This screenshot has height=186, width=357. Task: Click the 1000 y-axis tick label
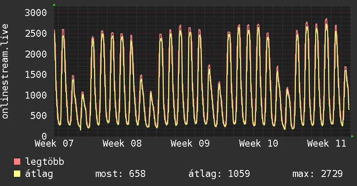(x=36, y=95)
